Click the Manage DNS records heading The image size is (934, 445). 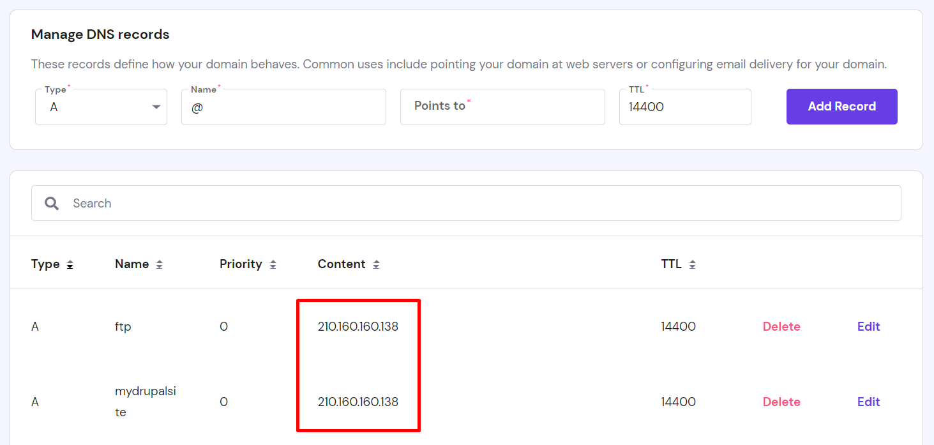coord(100,34)
